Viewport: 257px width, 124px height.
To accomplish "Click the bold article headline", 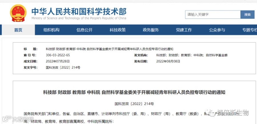I will [134, 92].
